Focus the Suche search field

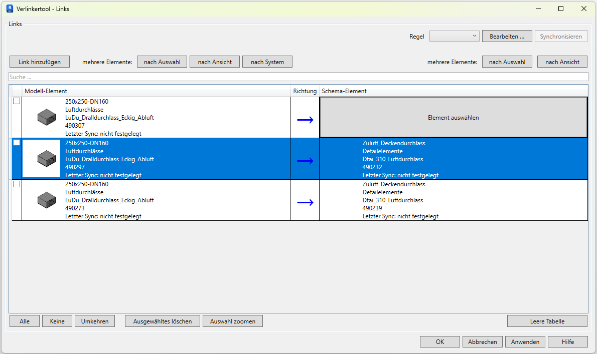tap(298, 77)
